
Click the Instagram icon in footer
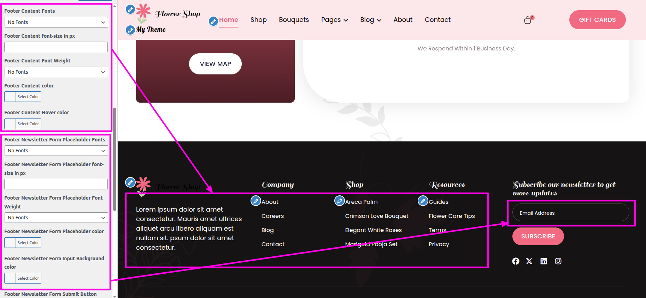click(558, 261)
